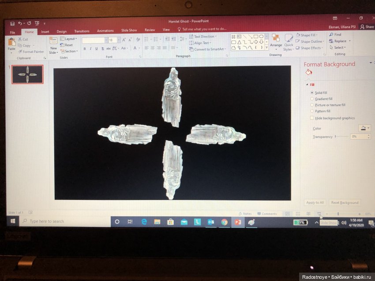375x281 pixels.
Task: Select slide 1 thumbnail in the panel
Action: (27, 74)
